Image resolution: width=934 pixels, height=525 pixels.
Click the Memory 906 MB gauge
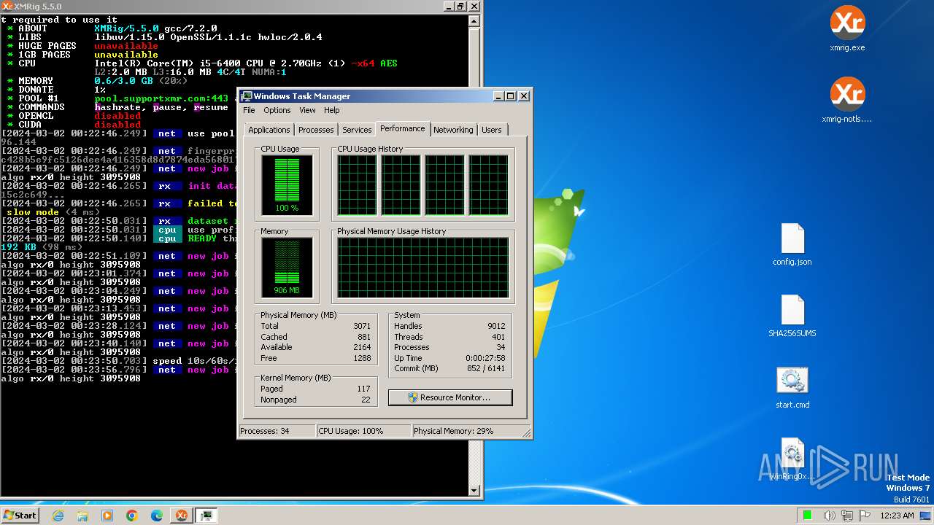point(287,268)
